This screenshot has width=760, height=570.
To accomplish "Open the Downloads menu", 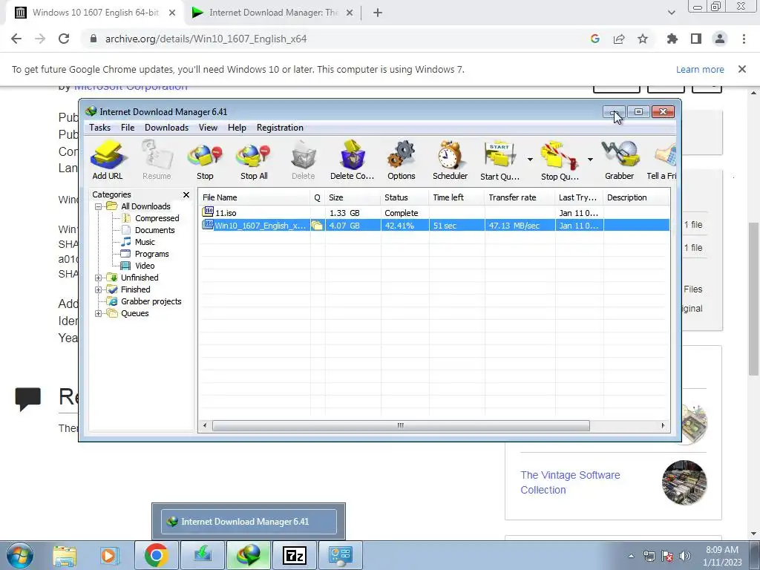I will (x=166, y=128).
